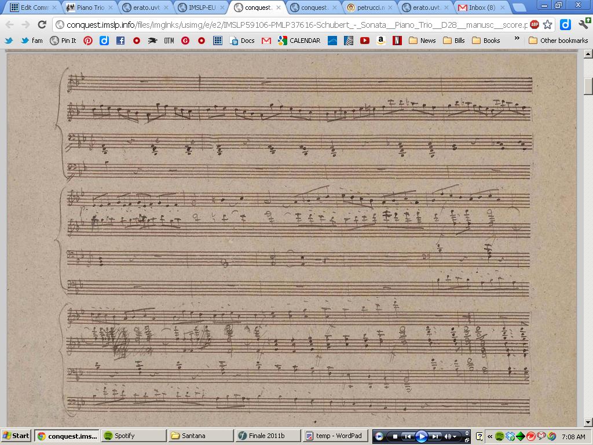This screenshot has width=593, height=445.
Task: Go forward with the browser forward arrow
Action: 25,25
